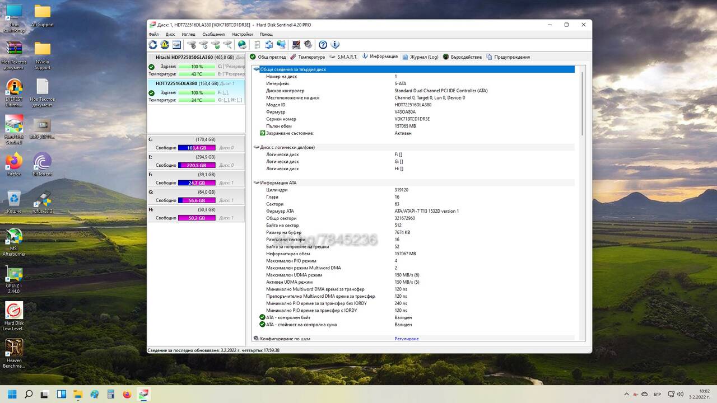Click the disk panel image toolbar icon
Viewport: 717px width, 403px height.
[x=176, y=45]
